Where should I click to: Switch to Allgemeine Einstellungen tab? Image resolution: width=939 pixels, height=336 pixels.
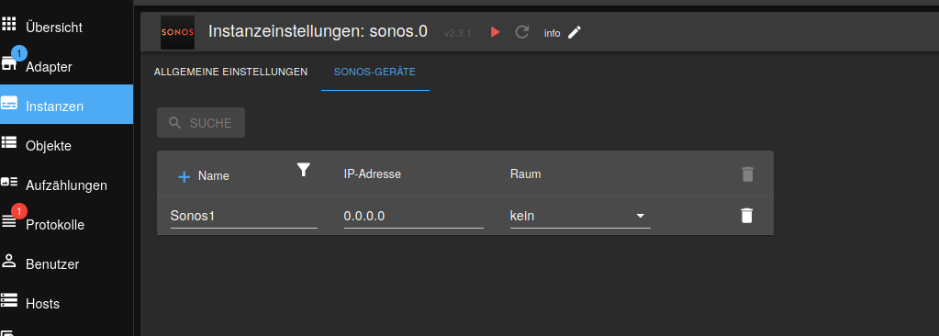click(x=230, y=72)
